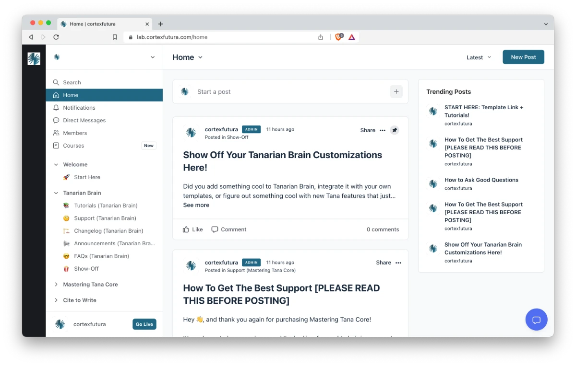576x366 pixels.
Task: Like the Show Off Your Tanarian Brain post
Action: 193,229
